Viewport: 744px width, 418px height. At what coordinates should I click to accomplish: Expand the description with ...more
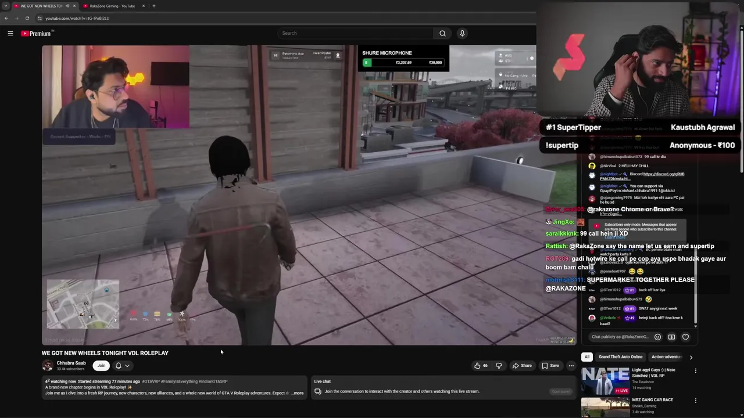click(298, 393)
